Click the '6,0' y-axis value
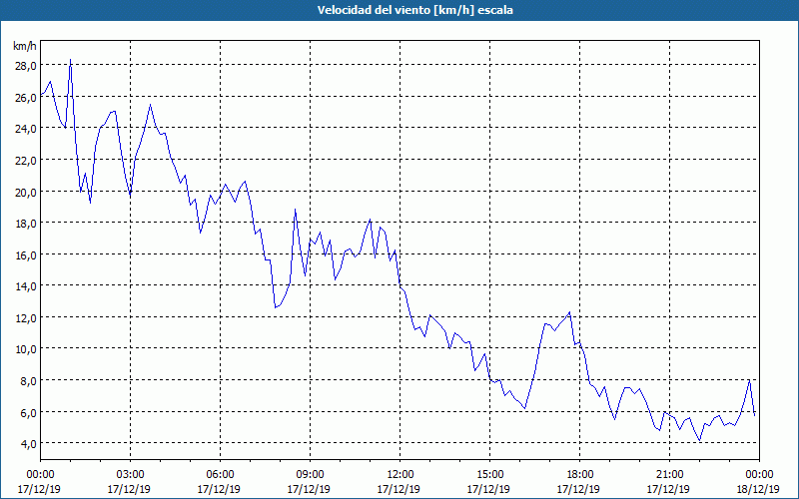Viewport: 799px width, 499px height. [28, 413]
